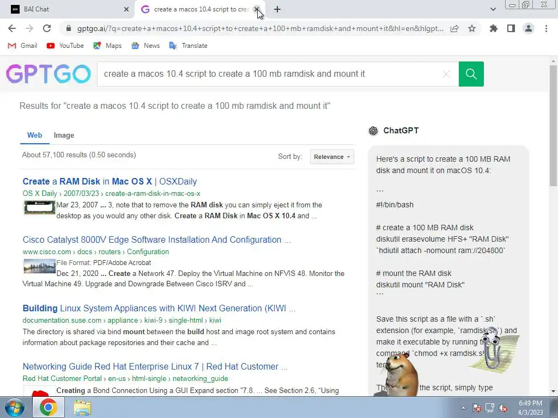This screenshot has width=558, height=418.
Task: Click the Cisco result thumbnail
Action: coord(39,266)
